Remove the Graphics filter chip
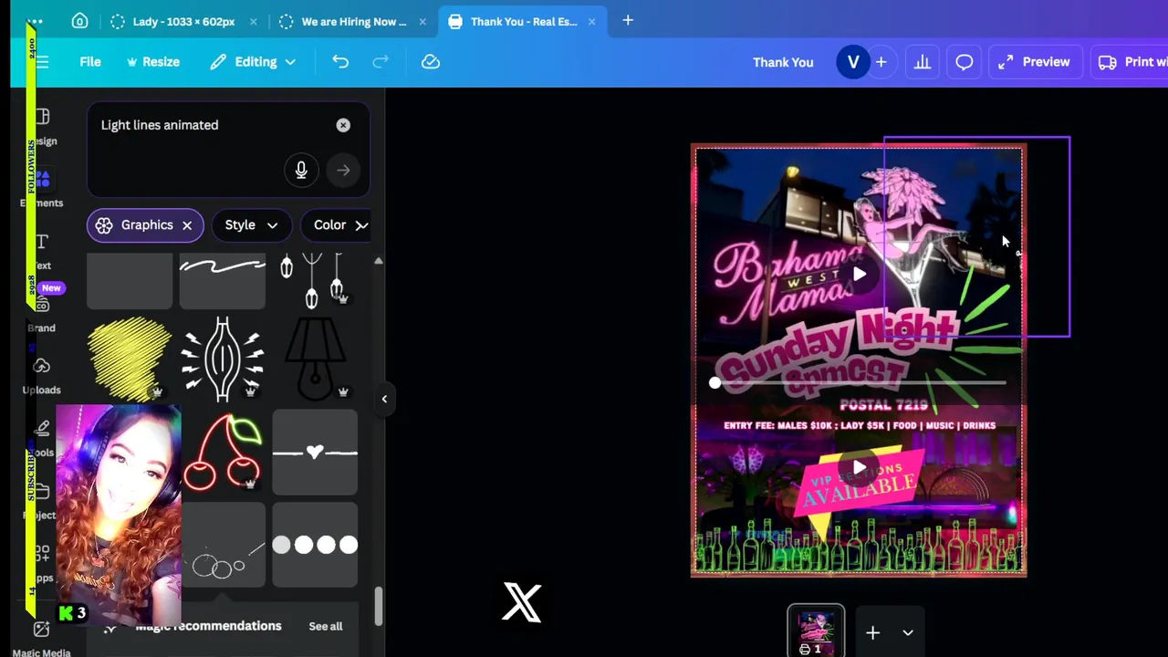1168x657 pixels. click(x=187, y=225)
